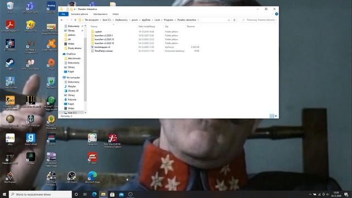
Task: Open the Outlast desktop shortcut
Action: tap(31, 158)
